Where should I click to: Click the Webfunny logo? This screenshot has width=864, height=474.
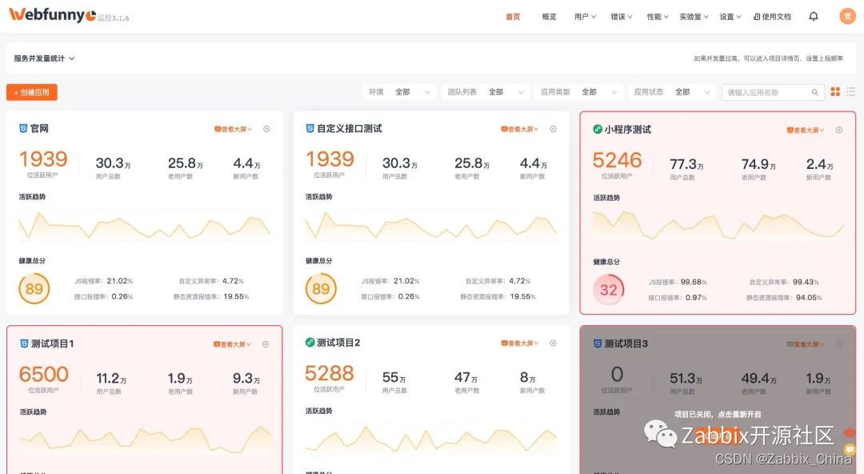[x=53, y=15]
